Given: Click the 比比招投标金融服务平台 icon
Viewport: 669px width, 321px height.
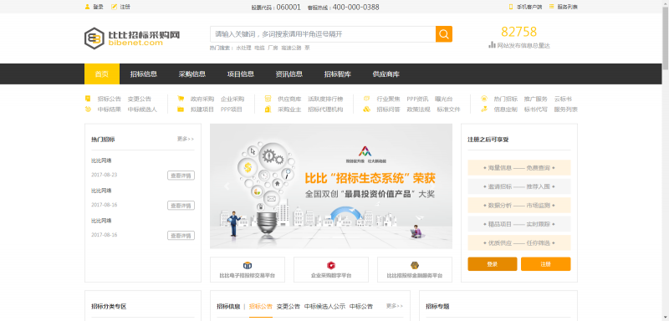Looking at the screenshot, I should pos(415,266).
